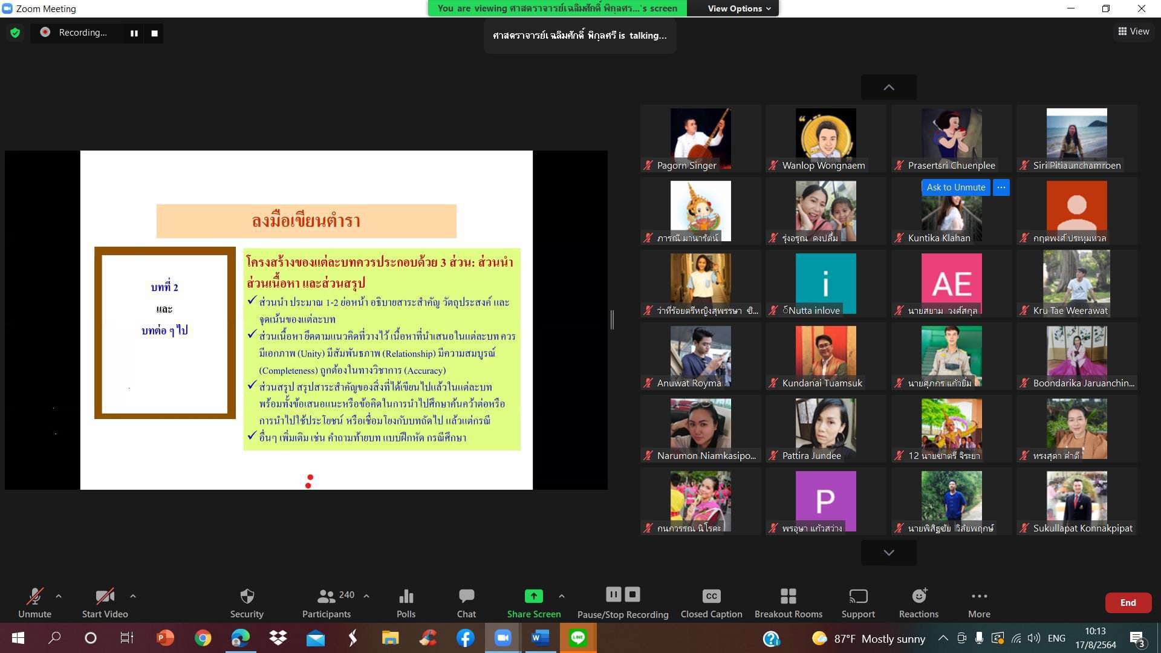Viewport: 1161px width, 653px height.
Task: Open the Security shield menu
Action: tap(247, 603)
